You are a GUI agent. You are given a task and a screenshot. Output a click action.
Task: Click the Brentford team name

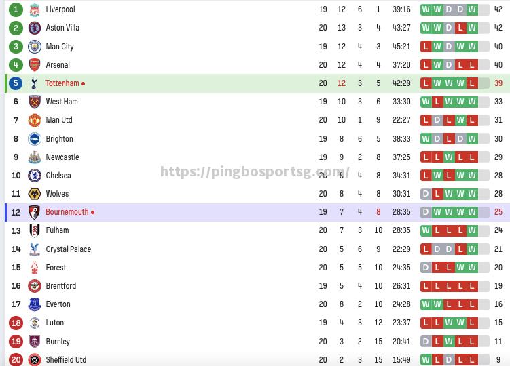[x=61, y=286]
